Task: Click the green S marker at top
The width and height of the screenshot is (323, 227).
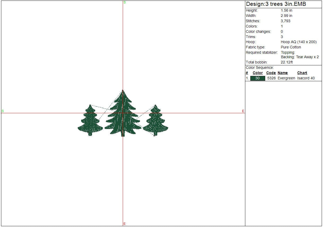Action: point(125,2)
